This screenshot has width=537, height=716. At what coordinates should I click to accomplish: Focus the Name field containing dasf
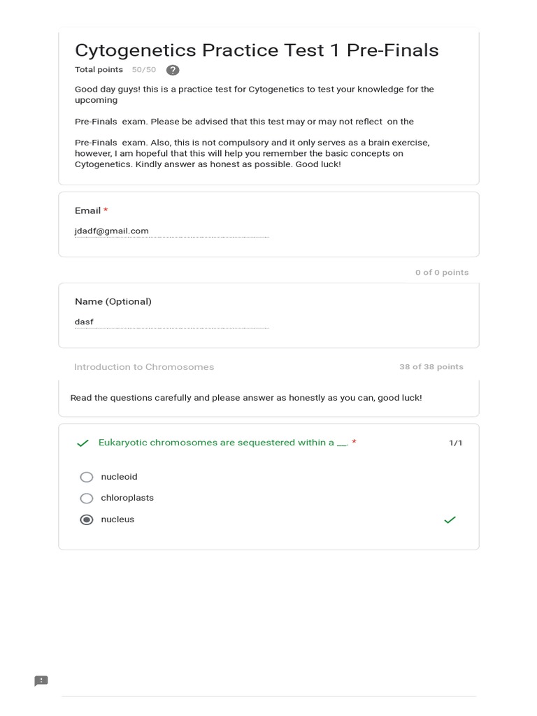[171, 322]
